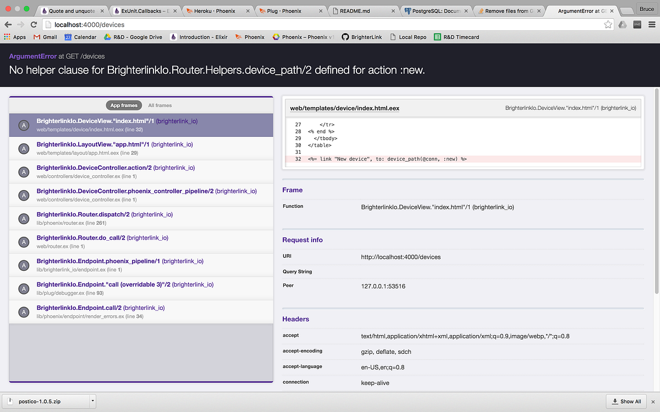Switch the stack trace to All frames
This screenshot has height=412, width=660.
click(159, 105)
